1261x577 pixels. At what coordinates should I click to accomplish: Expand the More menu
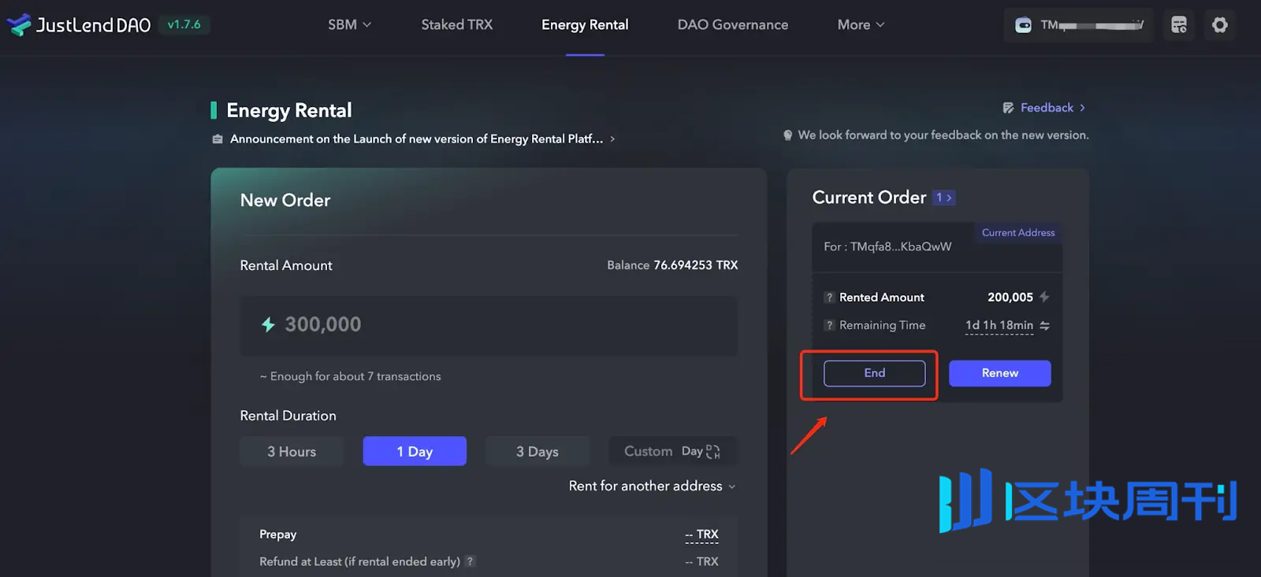[x=861, y=24]
